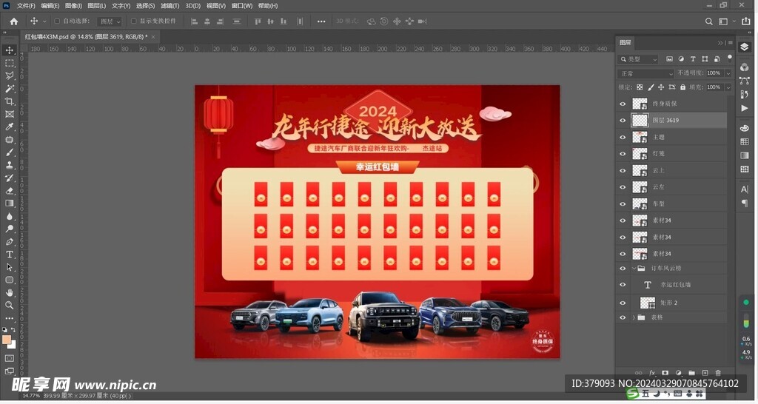
Task: Click the 图层 panel tab
Action: 625,42
